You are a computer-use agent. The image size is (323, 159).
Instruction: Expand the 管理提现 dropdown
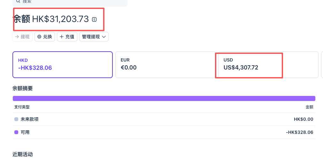94,37
